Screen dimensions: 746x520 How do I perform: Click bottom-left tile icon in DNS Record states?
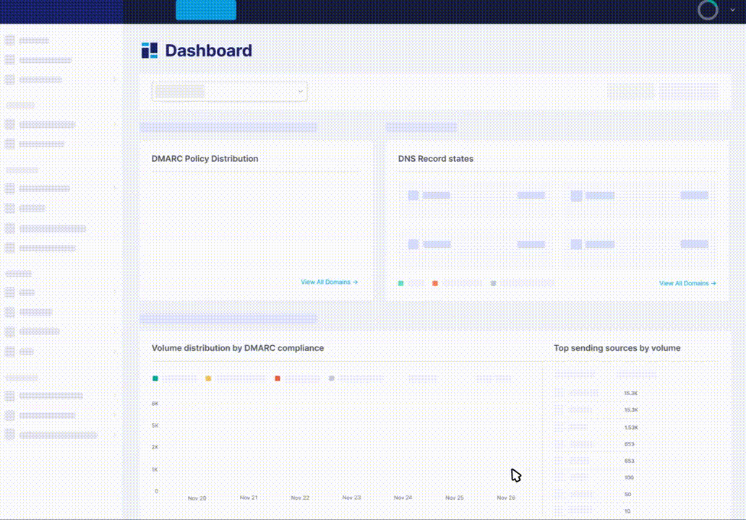pyautogui.click(x=413, y=244)
